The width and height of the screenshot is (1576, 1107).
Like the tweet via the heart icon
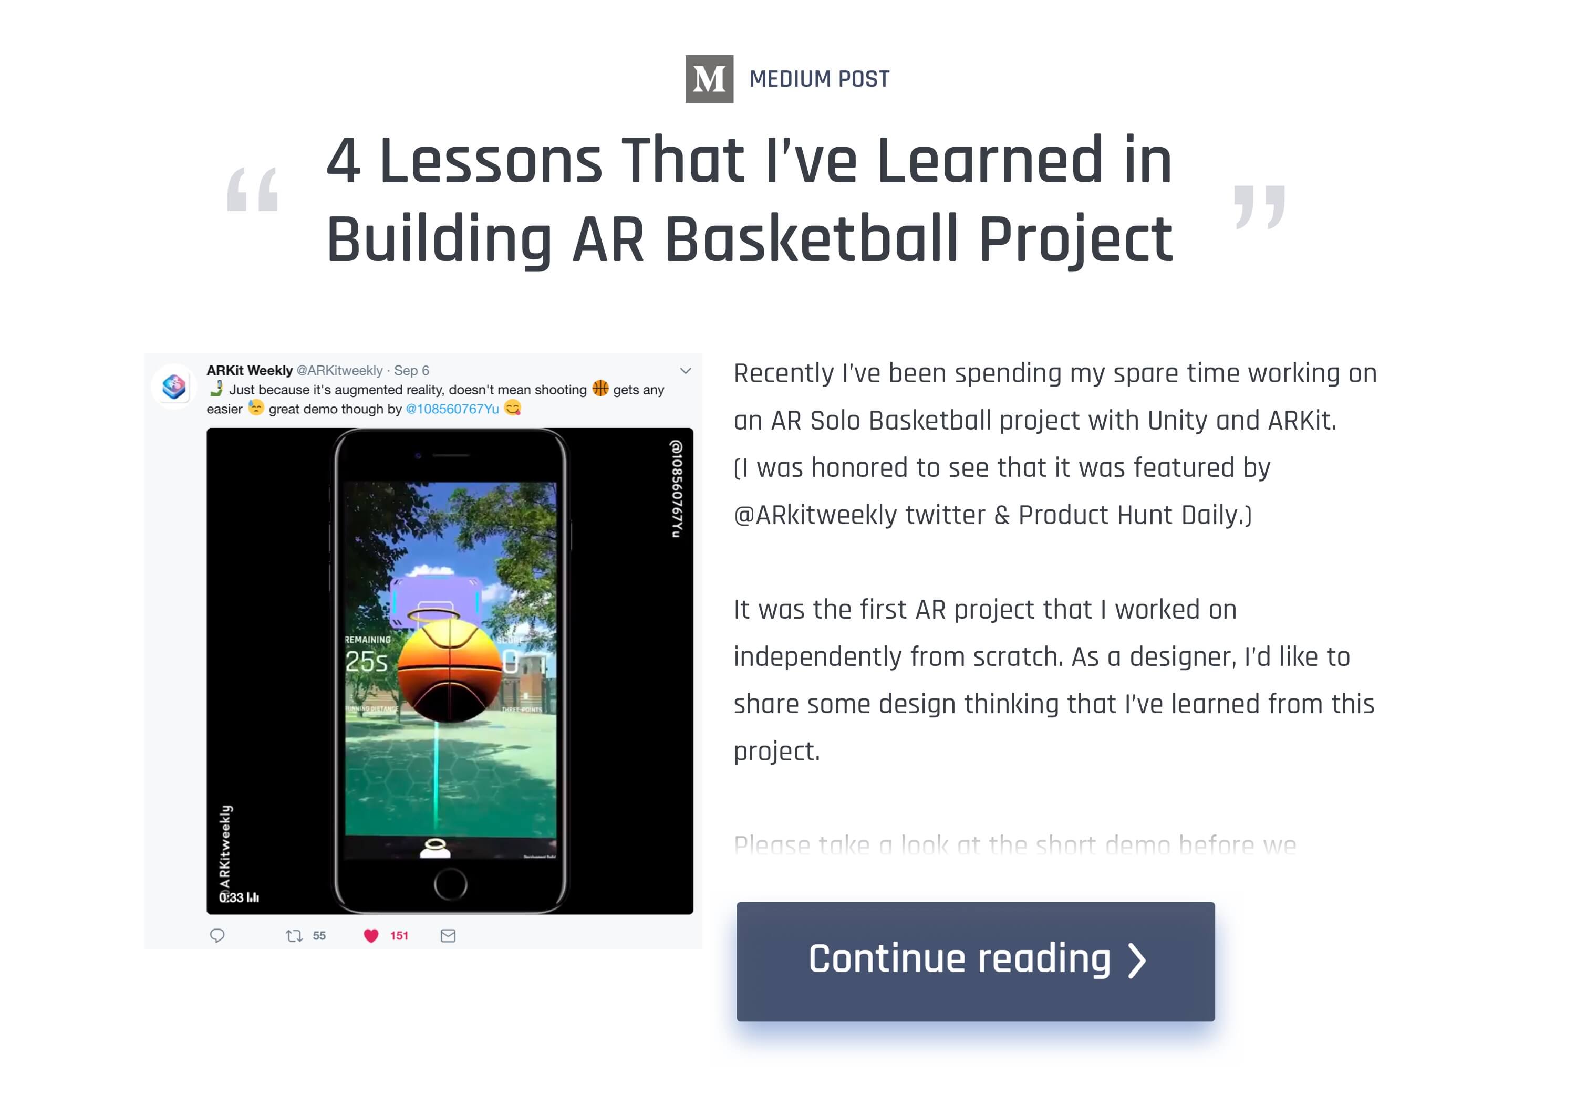pyautogui.click(x=371, y=935)
